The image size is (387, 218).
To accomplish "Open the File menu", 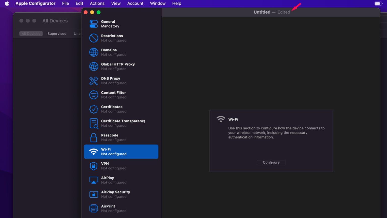I will pyautogui.click(x=66, y=4).
